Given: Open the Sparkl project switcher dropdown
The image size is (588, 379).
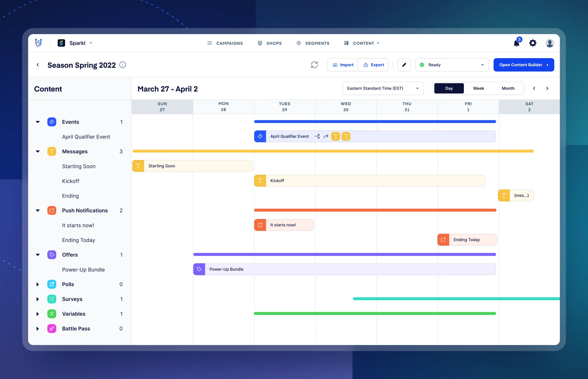Looking at the screenshot, I should click(x=91, y=43).
